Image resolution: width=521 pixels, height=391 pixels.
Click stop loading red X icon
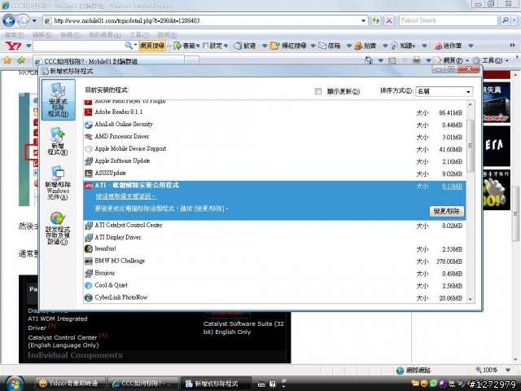click(x=389, y=20)
